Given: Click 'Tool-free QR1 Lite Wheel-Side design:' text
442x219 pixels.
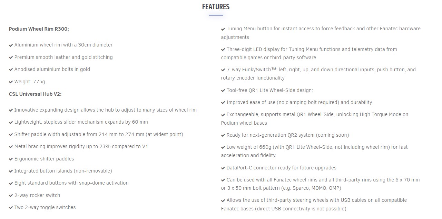Looking at the screenshot, I should [270, 90].
